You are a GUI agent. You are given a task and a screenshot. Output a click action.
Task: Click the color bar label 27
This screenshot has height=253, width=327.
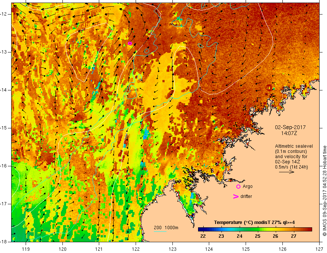point(294,236)
